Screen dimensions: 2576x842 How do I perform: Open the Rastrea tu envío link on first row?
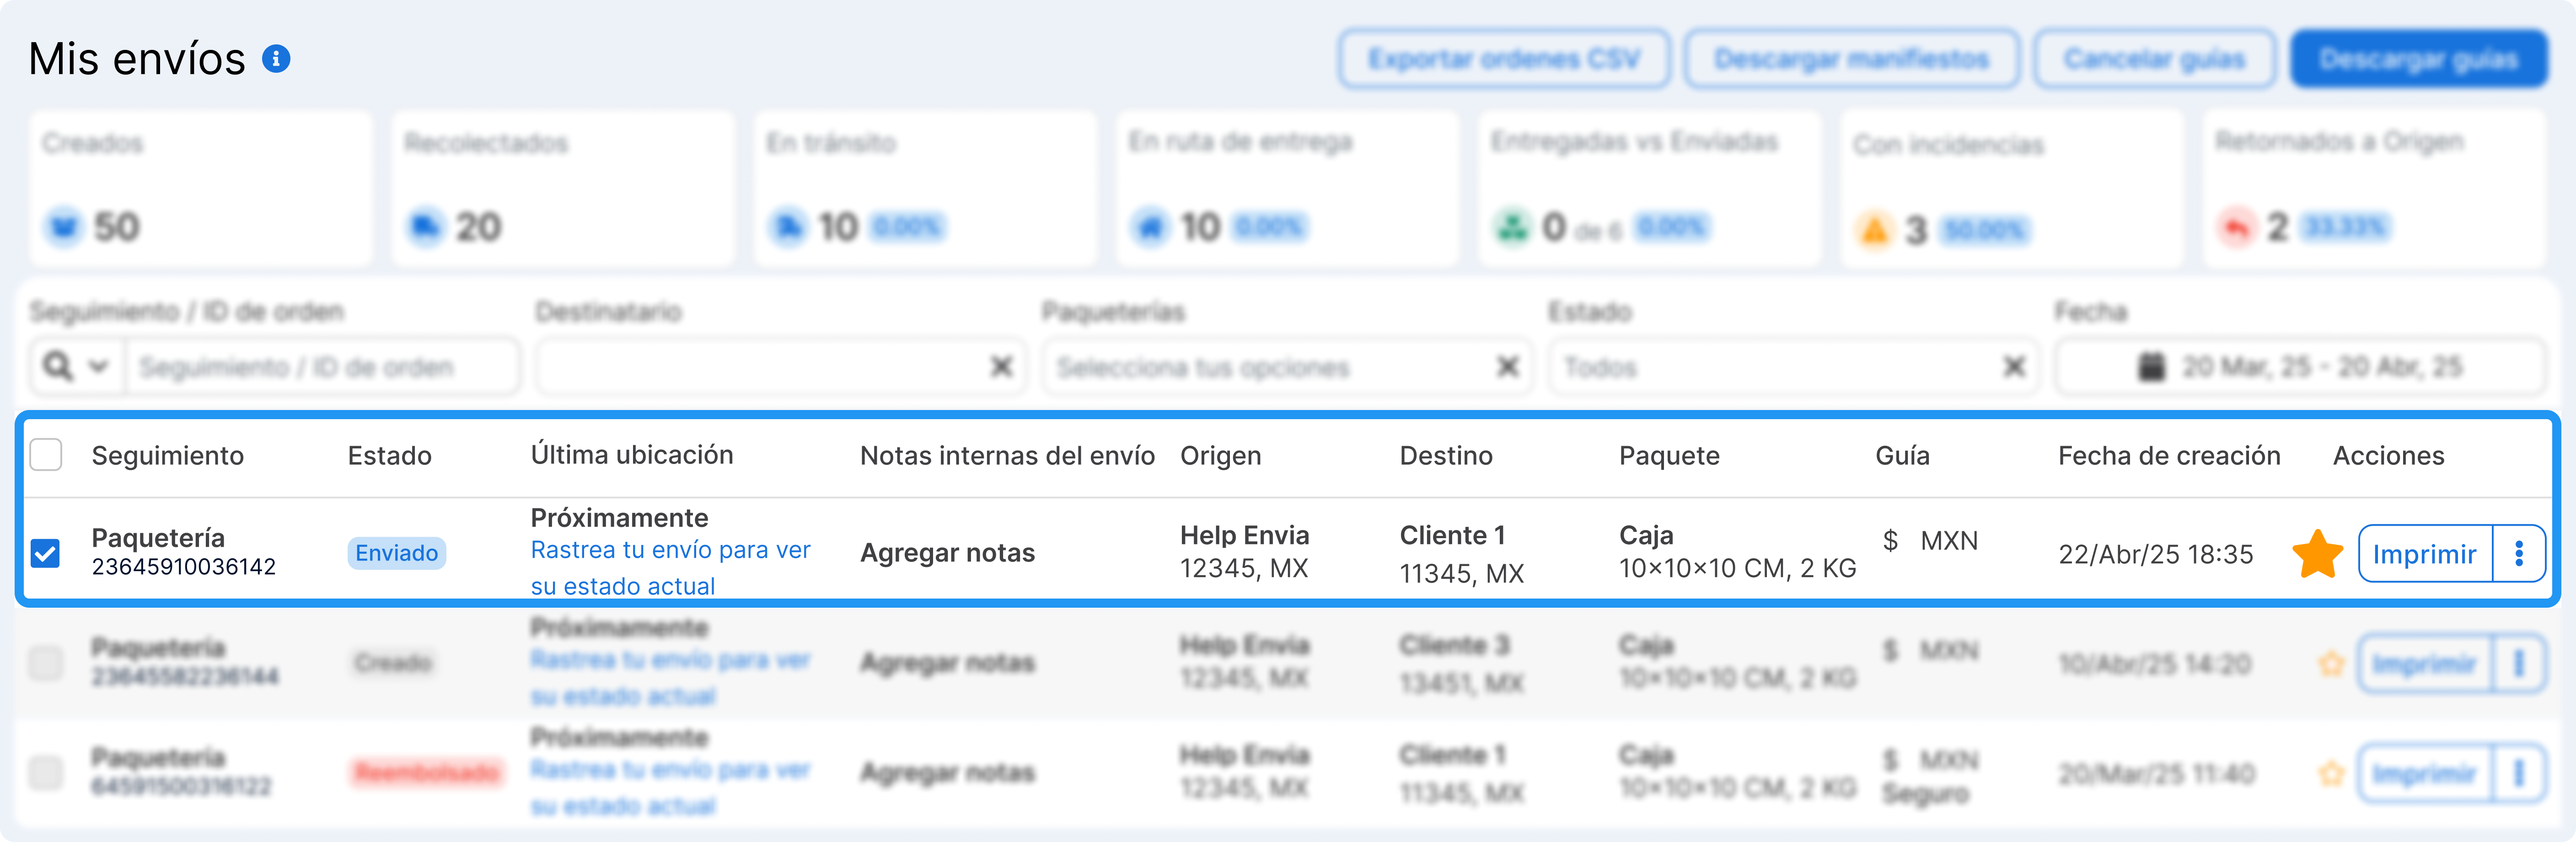click(x=670, y=568)
